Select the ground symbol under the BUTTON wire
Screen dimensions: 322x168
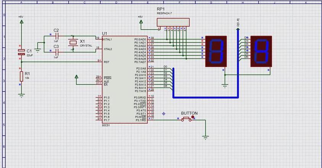205,137
